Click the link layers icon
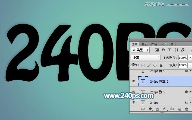192x120 pixels. pyautogui.click(x=143, y=109)
